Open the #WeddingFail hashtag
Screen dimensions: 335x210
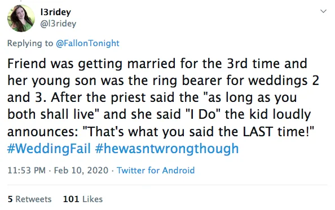pos(49,149)
